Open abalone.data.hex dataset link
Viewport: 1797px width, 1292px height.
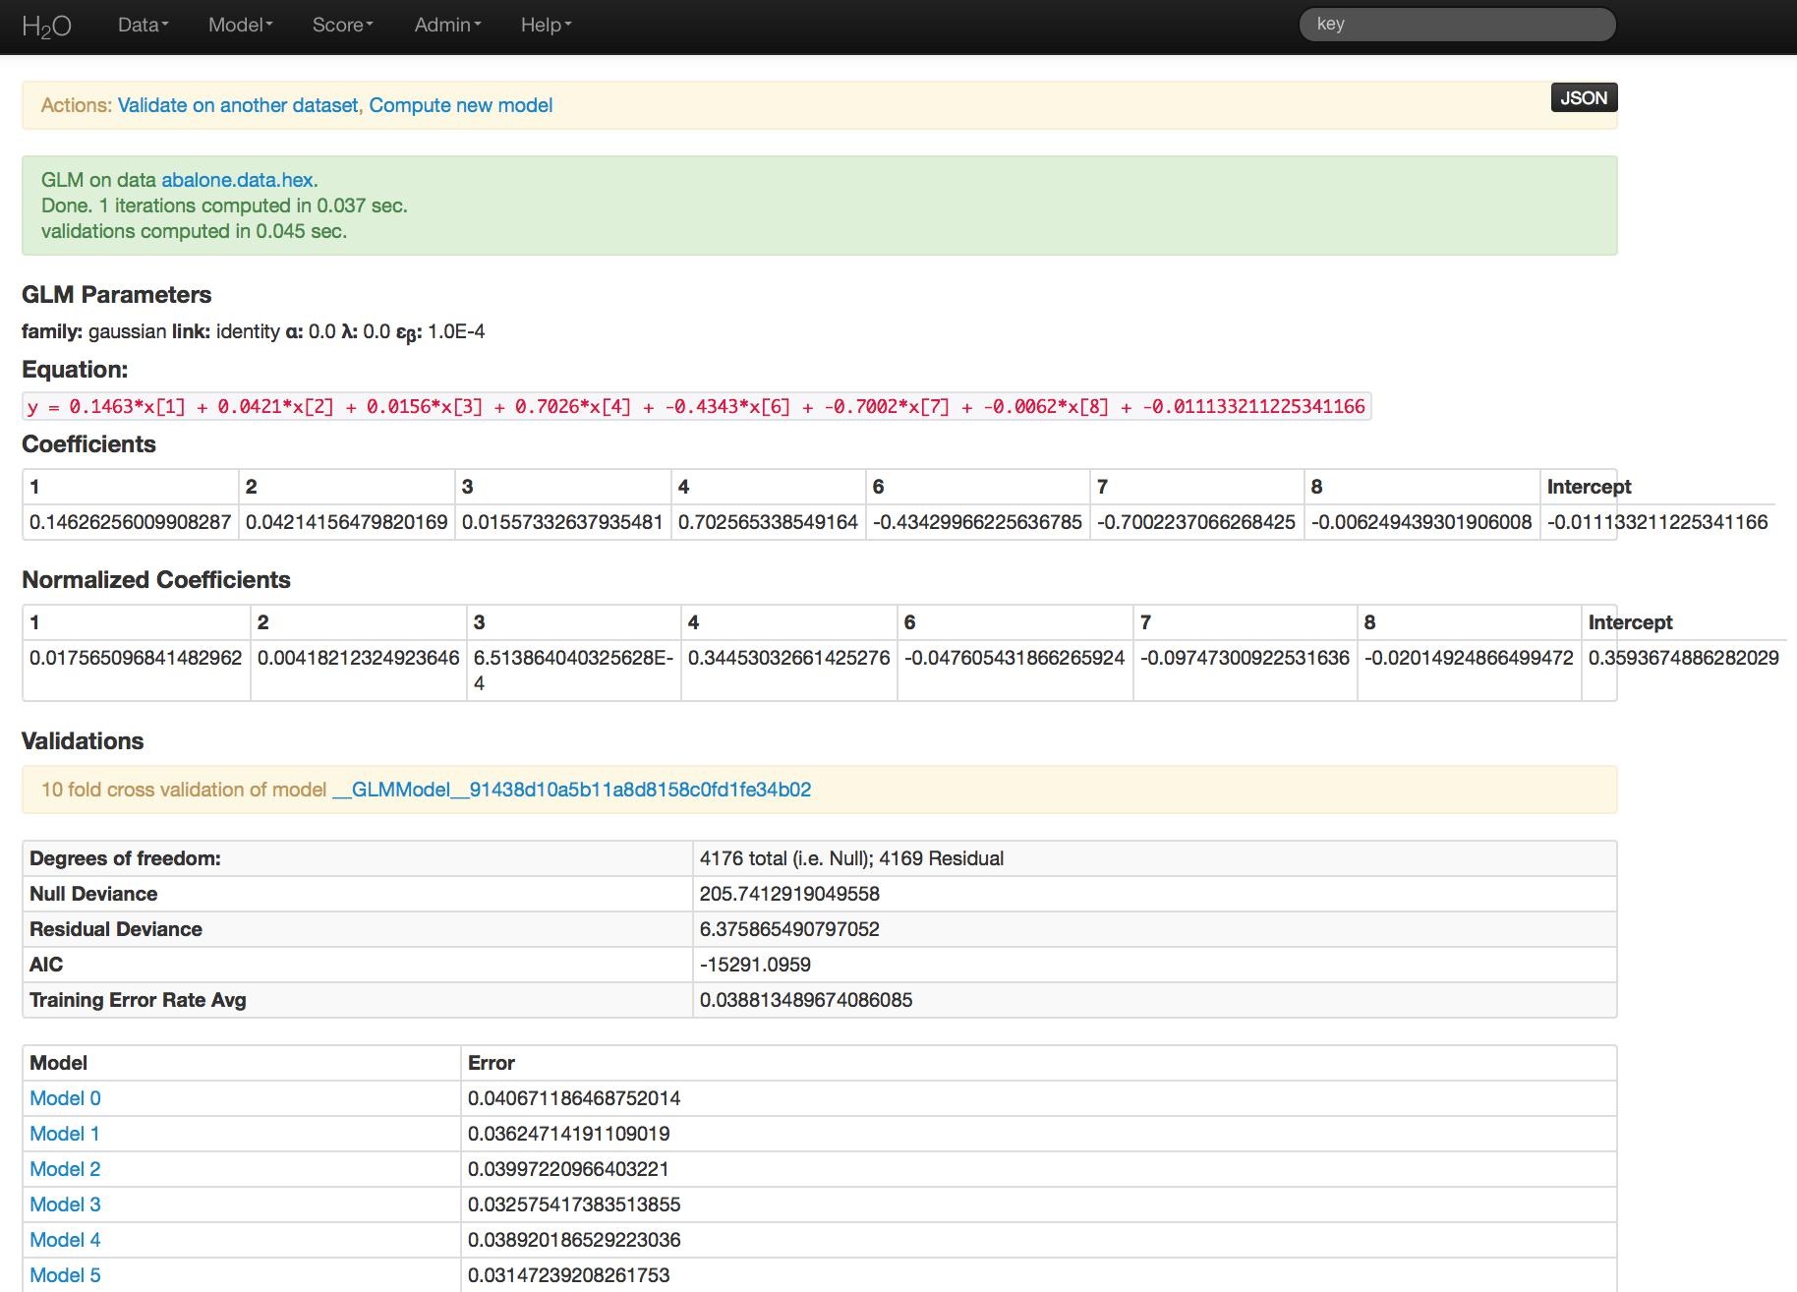click(238, 180)
